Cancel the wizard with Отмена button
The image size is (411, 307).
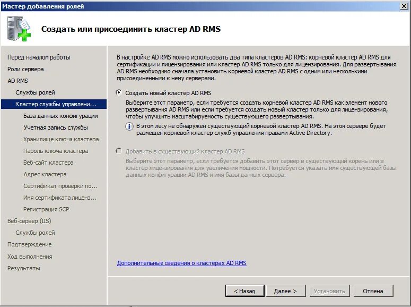373,291
